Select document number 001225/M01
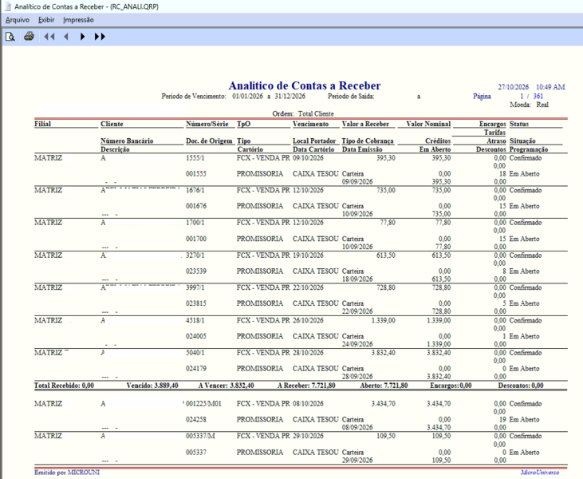Viewport: 583px width, 479px height. pyautogui.click(x=203, y=404)
